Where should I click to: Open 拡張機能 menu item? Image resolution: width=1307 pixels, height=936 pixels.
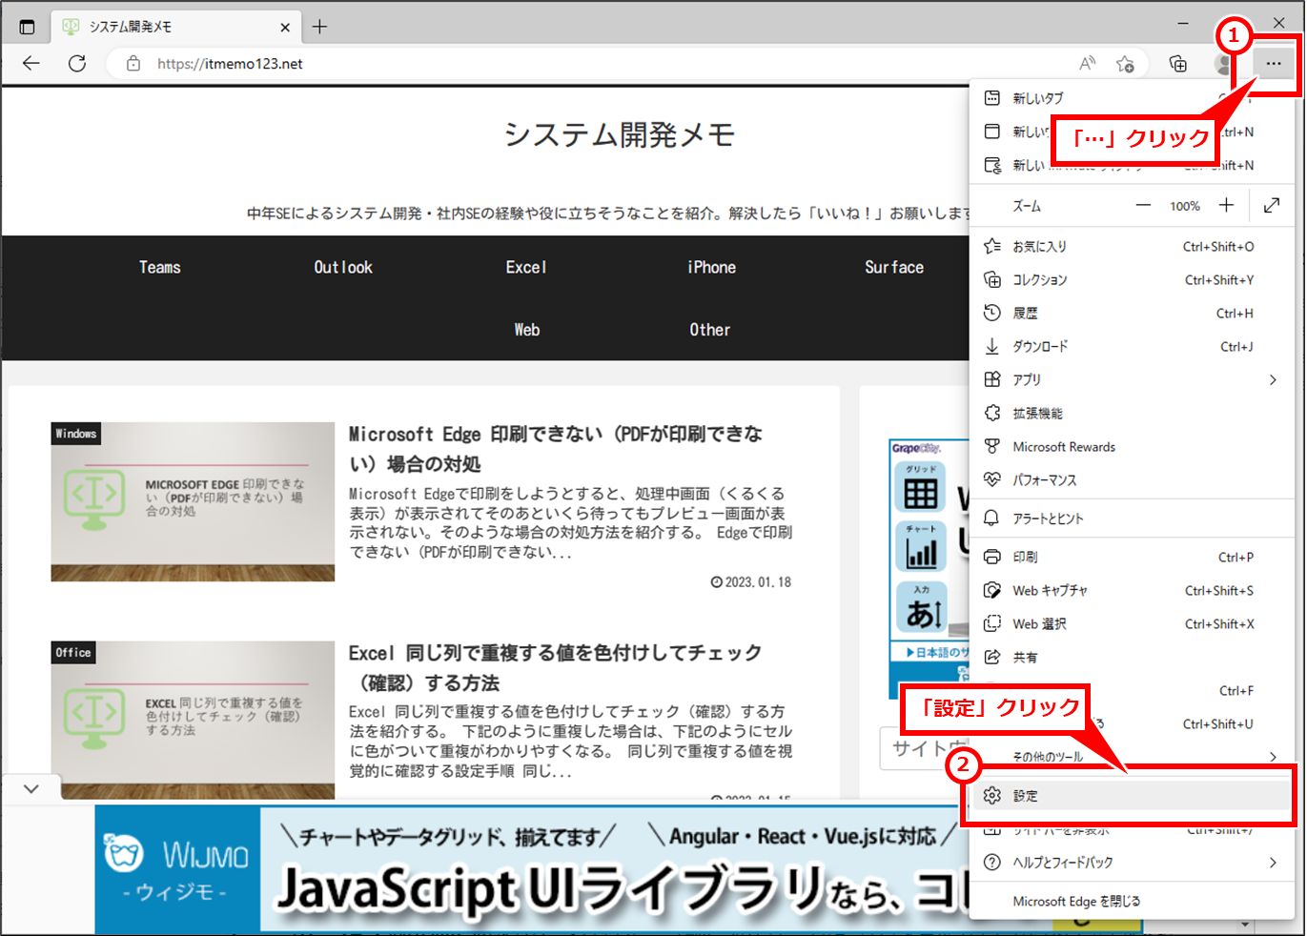click(x=1132, y=414)
